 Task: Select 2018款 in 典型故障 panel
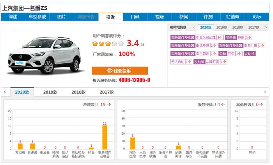[x=238, y=28]
